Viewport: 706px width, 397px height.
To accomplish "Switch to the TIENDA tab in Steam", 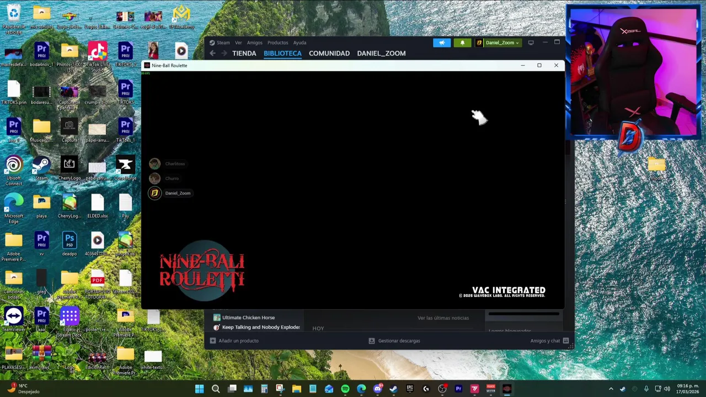I will click(x=244, y=53).
